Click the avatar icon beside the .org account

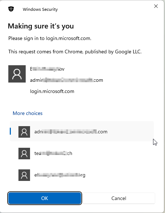pos(24,175)
